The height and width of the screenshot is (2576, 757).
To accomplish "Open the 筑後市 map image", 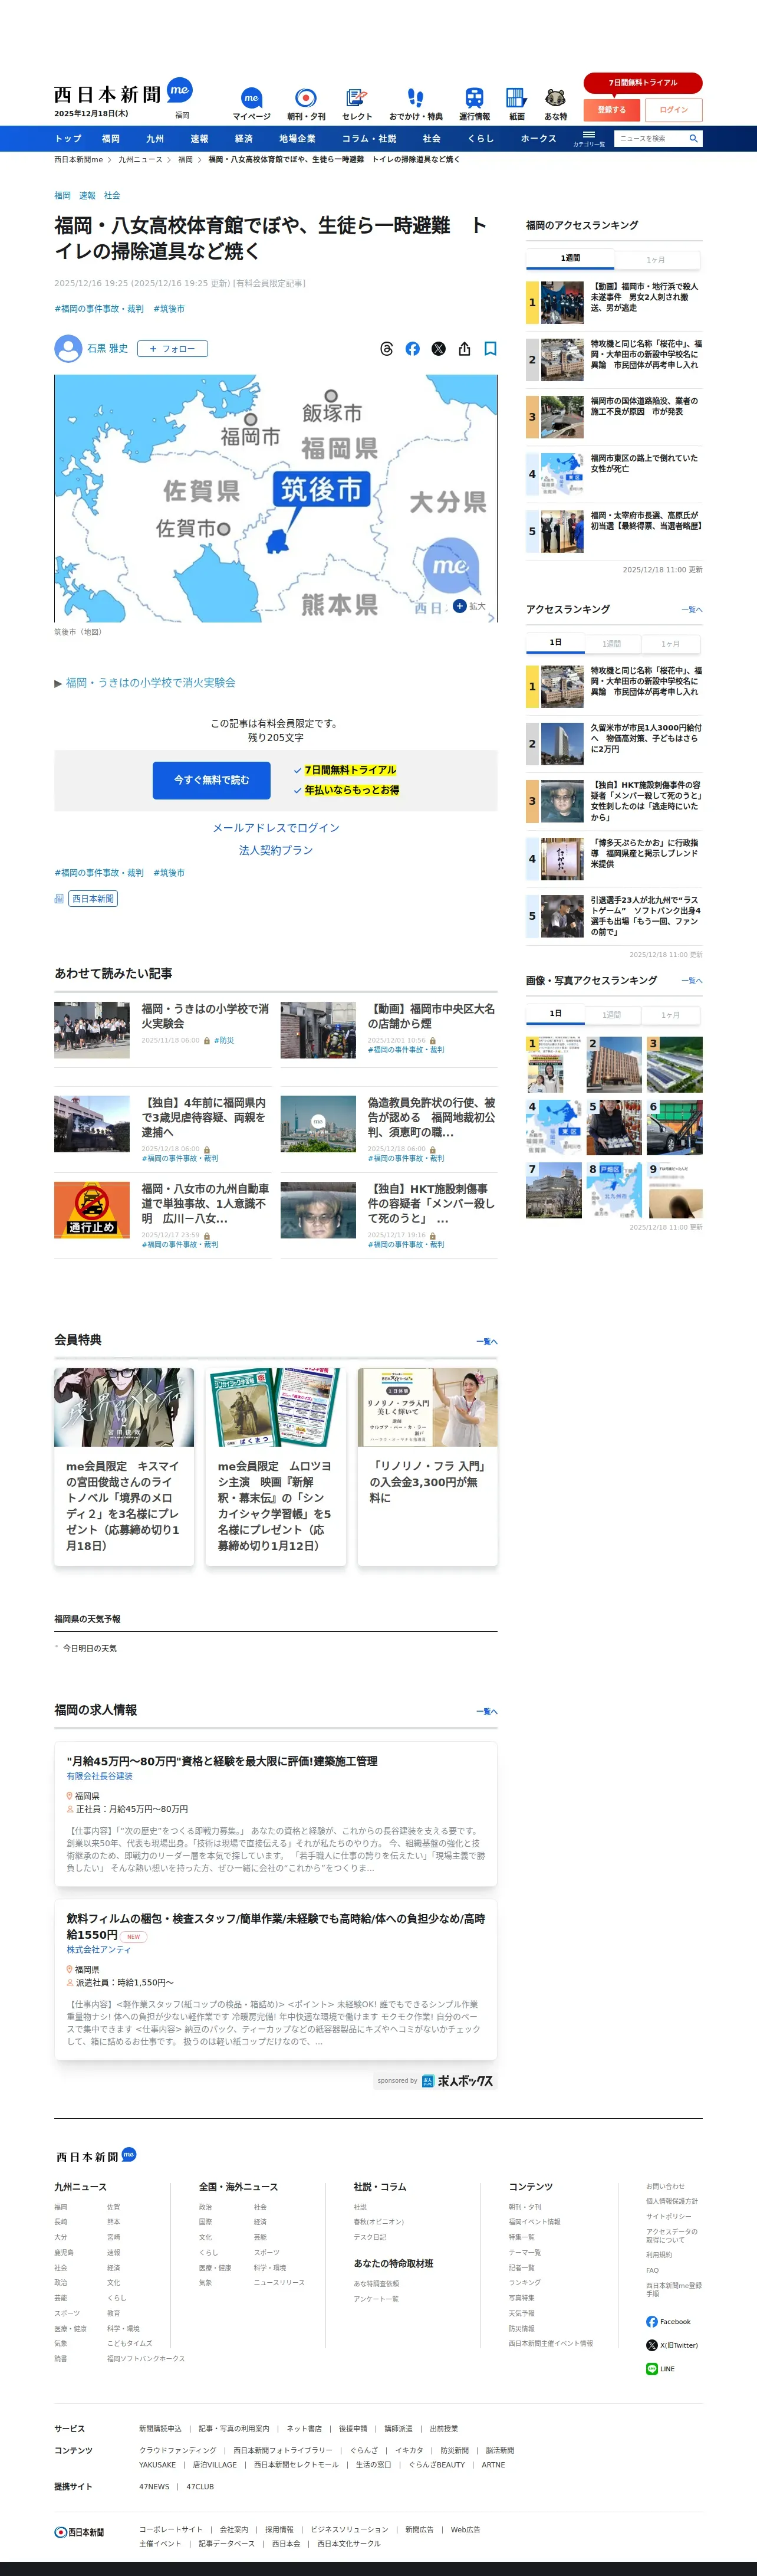I will [x=276, y=498].
